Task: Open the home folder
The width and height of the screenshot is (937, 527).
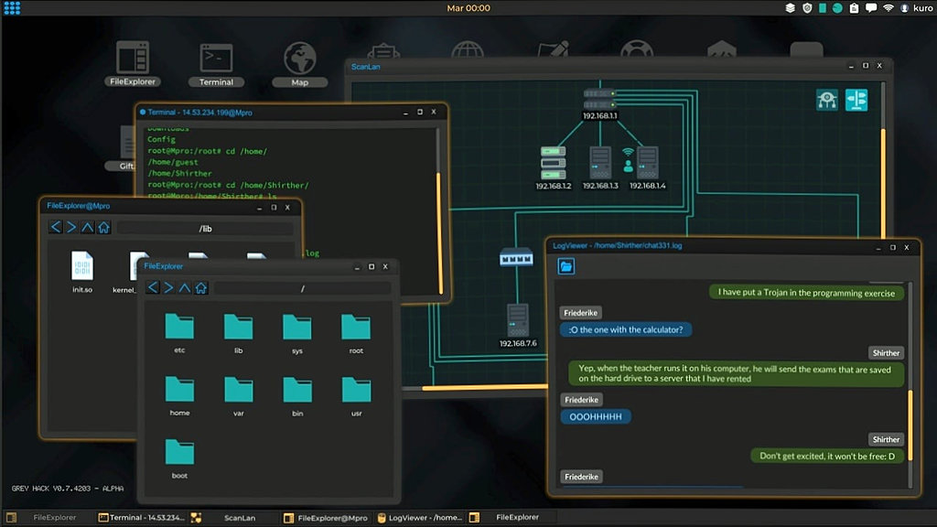Action: pos(179,395)
